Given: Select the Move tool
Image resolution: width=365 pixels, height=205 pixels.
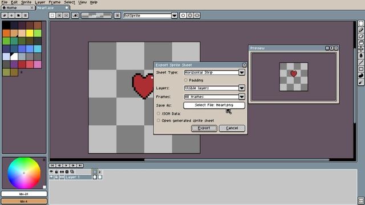Looking at the screenshot, I should tap(361, 50).
